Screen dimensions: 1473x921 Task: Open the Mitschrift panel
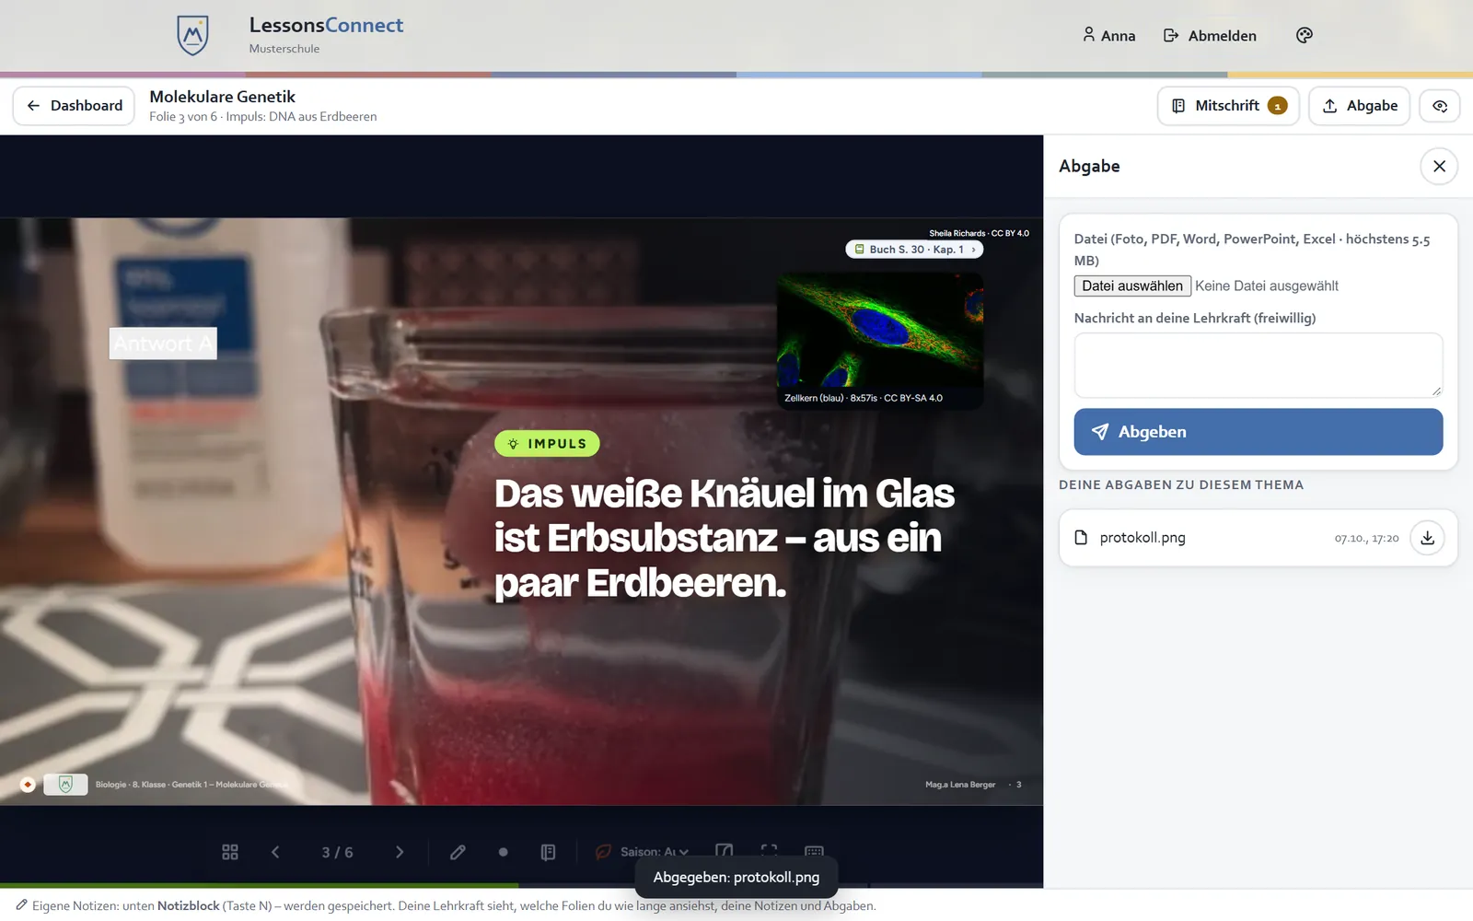(1228, 106)
